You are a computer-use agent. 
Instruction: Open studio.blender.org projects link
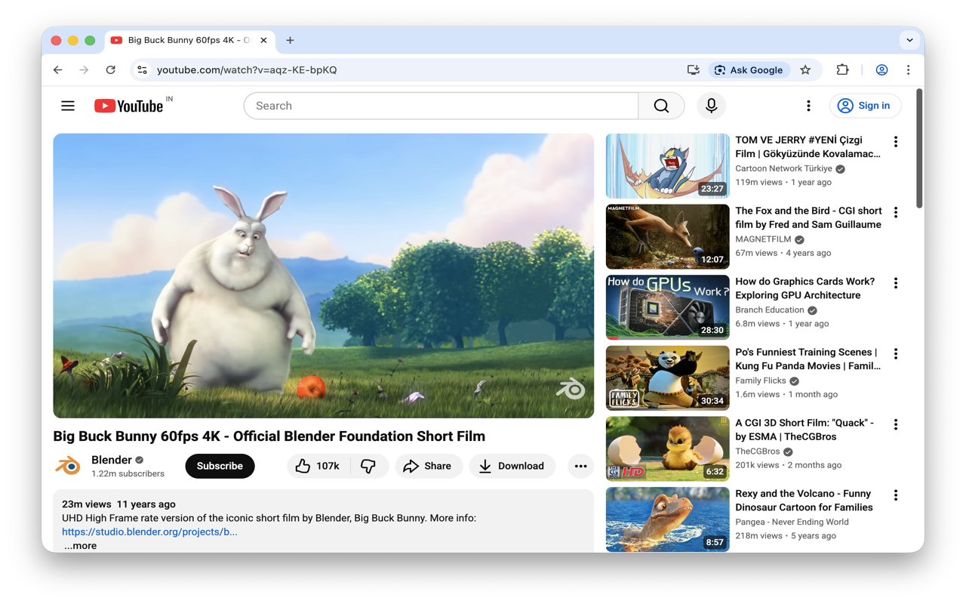[149, 532]
